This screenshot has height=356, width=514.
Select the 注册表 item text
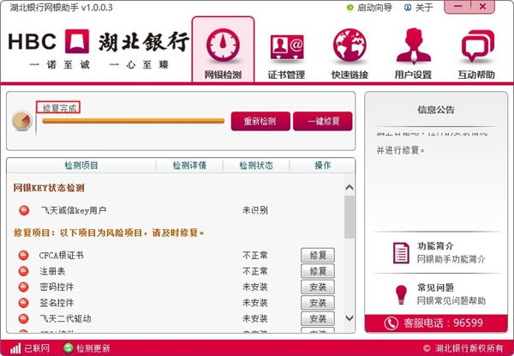pyautogui.click(x=52, y=271)
